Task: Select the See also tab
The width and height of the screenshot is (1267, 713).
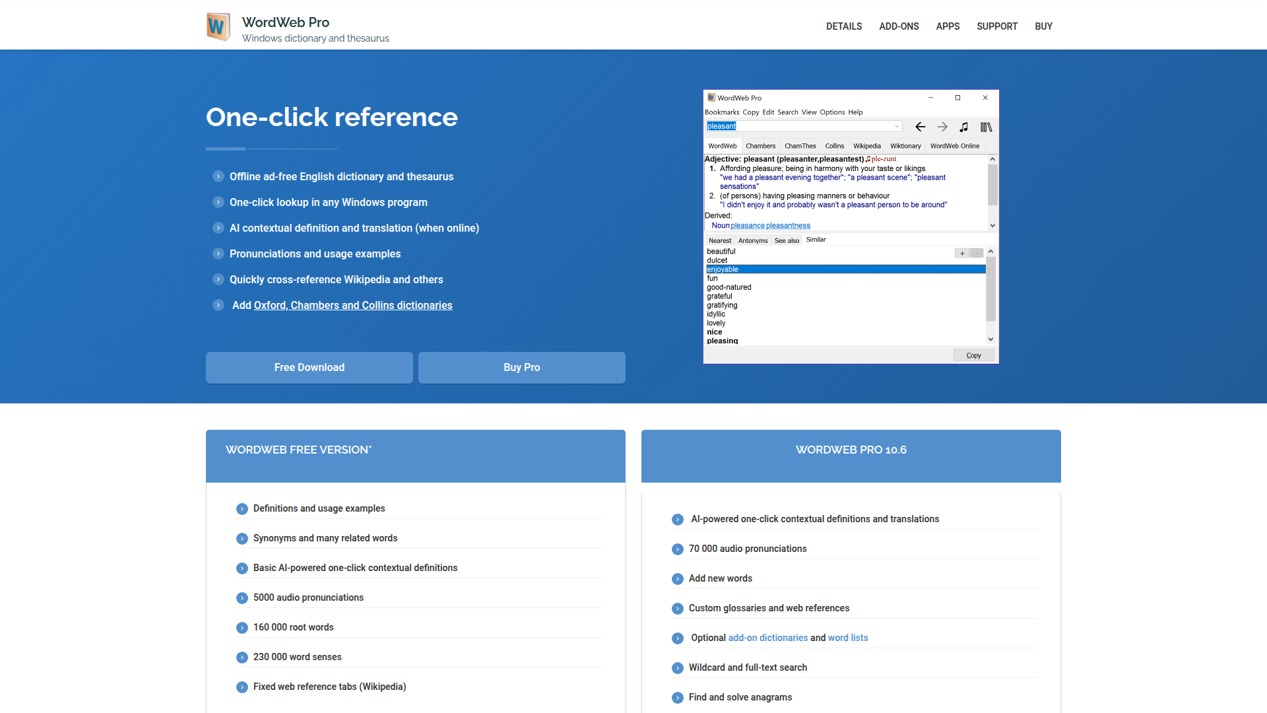Action: tap(787, 240)
